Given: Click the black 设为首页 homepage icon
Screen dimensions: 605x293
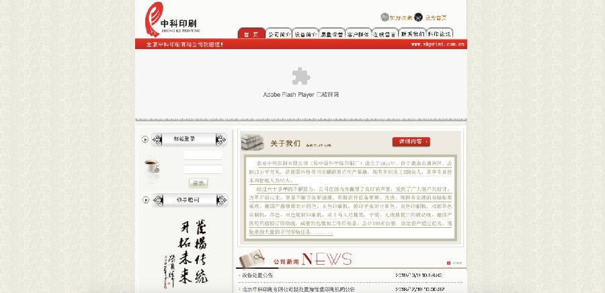Looking at the screenshot, I should [418, 17].
